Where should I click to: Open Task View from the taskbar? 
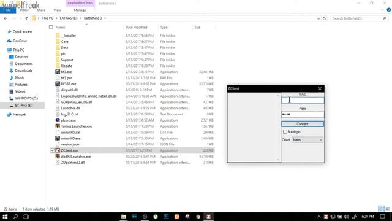26,217
